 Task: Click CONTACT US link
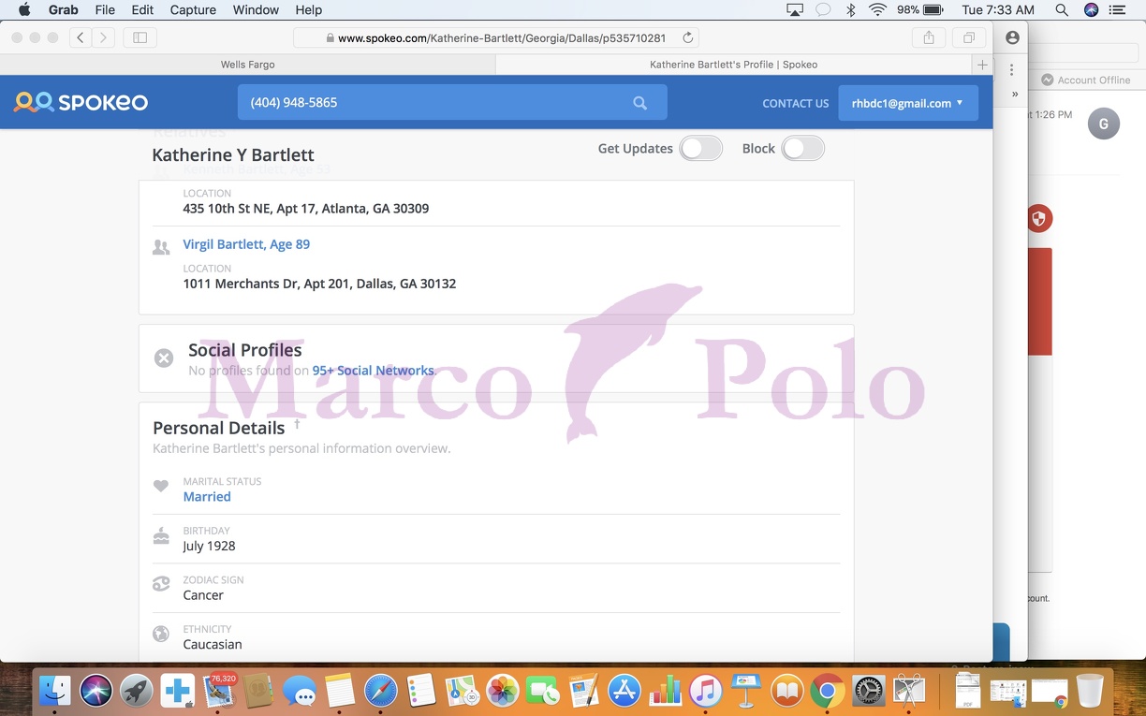[x=796, y=103]
